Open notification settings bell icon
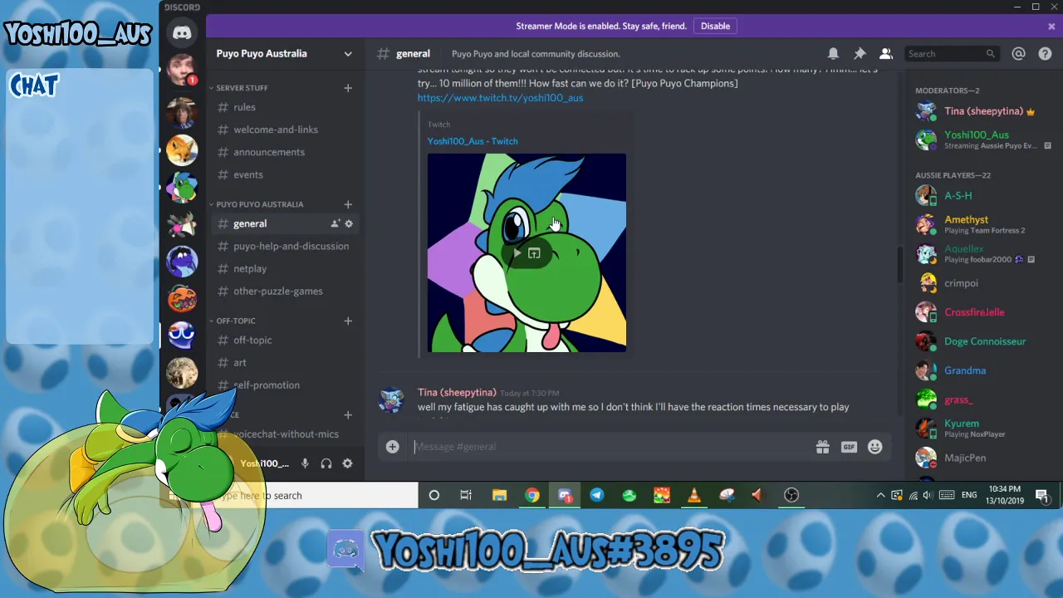Viewport: 1063px width, 598px height. [x=833, y=54]
